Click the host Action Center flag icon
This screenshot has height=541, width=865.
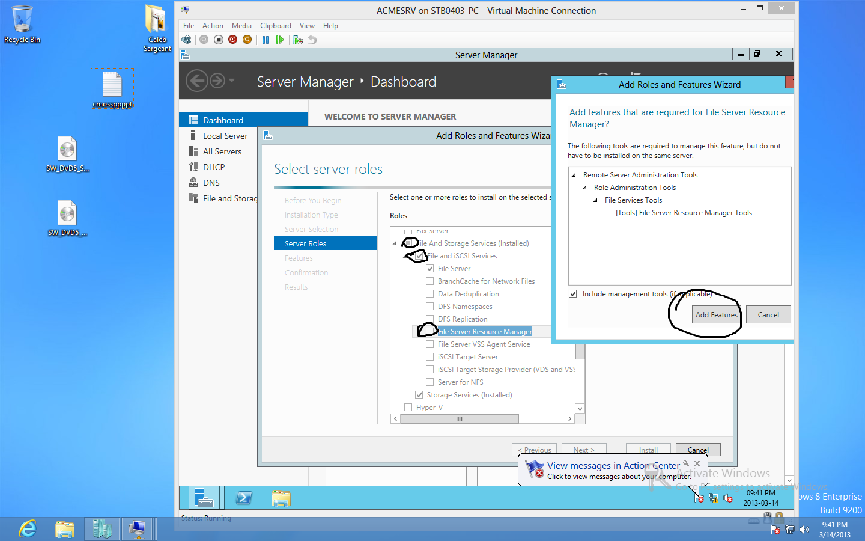[x=775, y=530]
